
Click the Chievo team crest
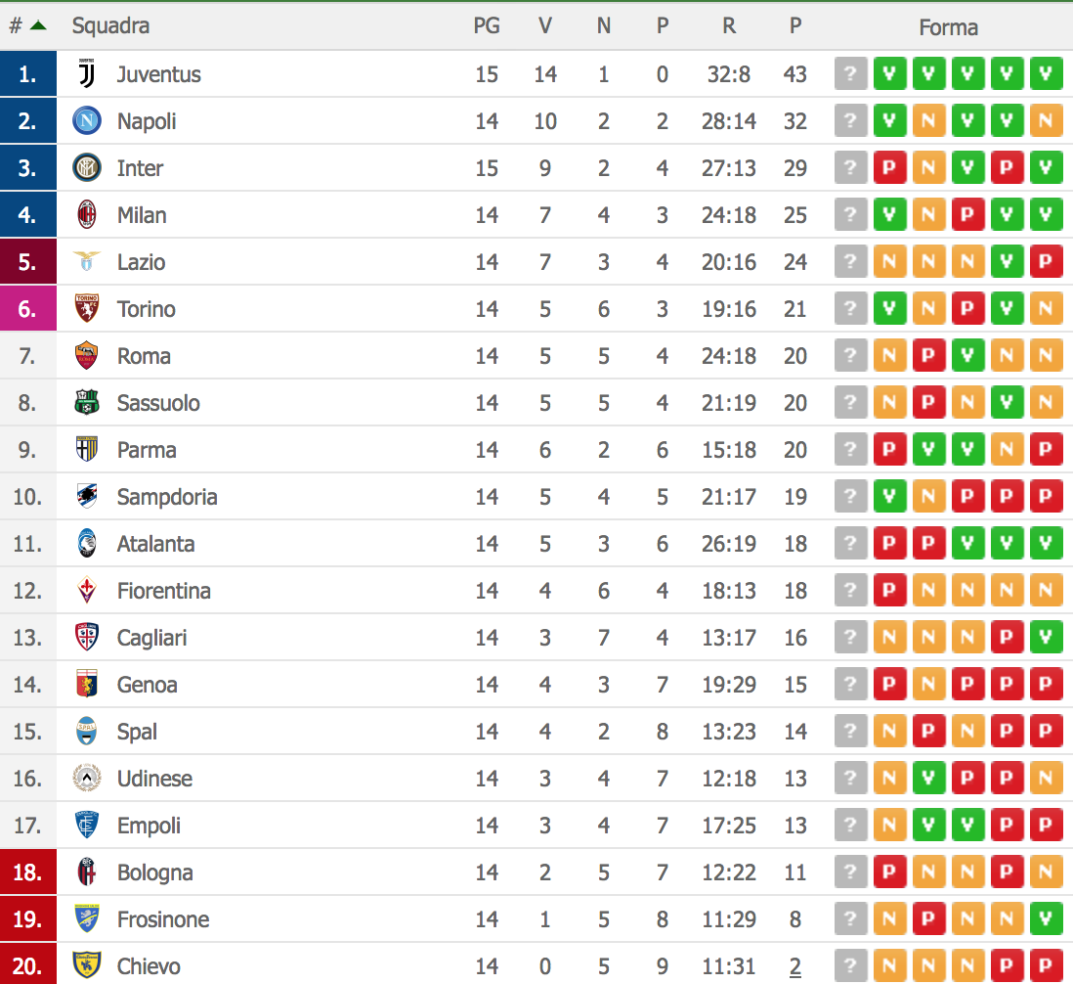click(x=87, y=966)
